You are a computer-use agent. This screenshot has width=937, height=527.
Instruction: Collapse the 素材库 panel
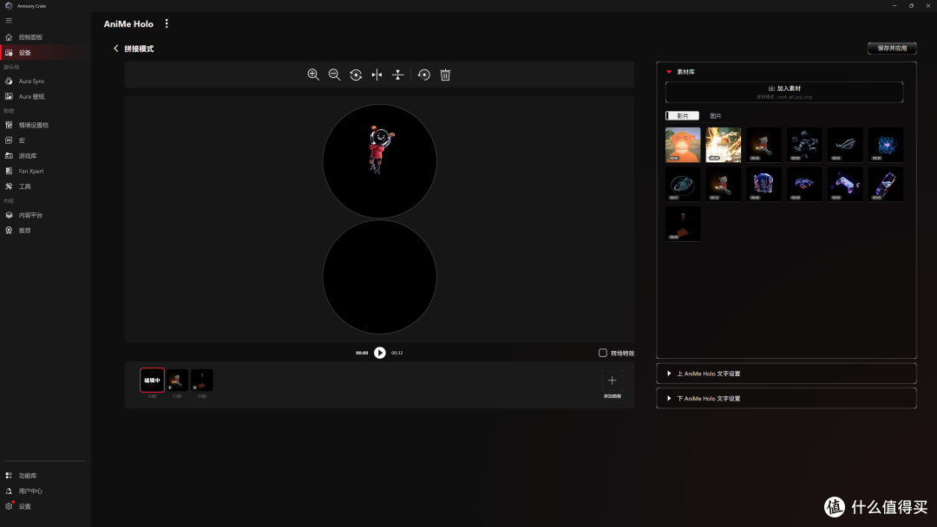click(x=669, y=72)
